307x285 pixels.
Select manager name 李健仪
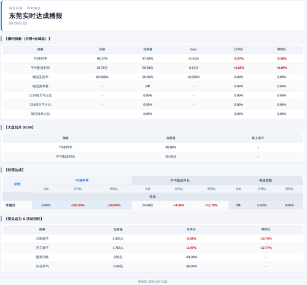[10, 205]
